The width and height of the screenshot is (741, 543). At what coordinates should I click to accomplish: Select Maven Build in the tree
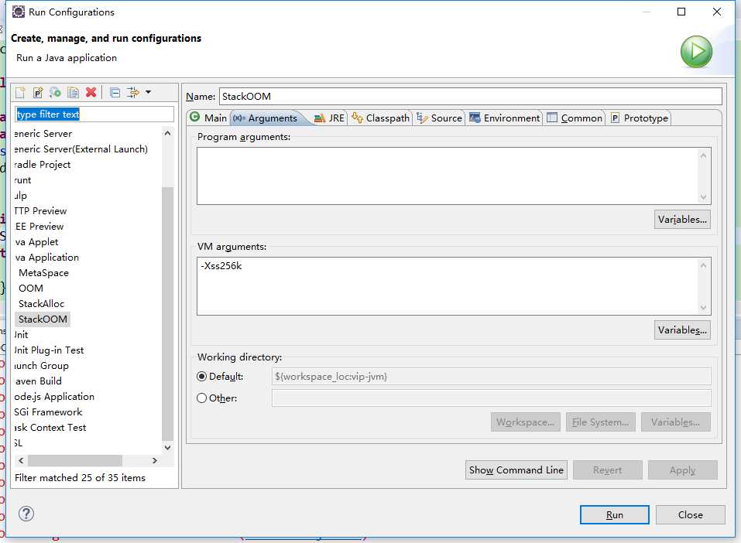(x=38, y=381)
